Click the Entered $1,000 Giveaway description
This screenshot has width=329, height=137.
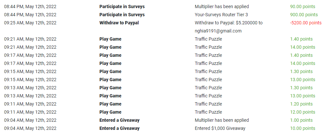click(220, 128)
